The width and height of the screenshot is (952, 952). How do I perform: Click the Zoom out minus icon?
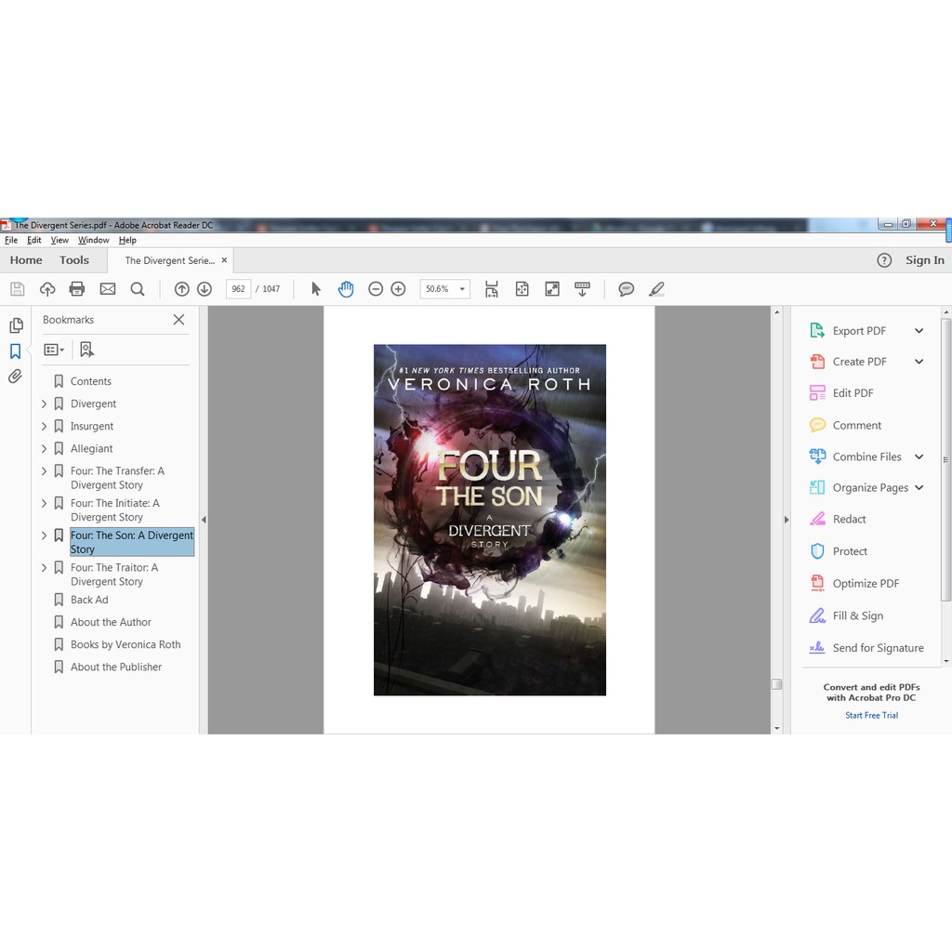click(x=376, y=289)
